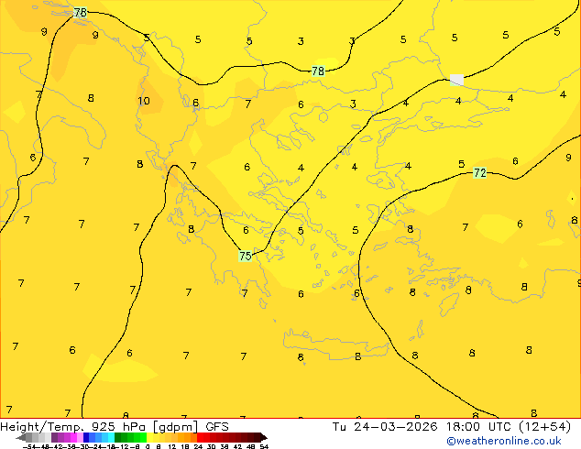Click the 75 contour height label
This screenshot has height=449, width=581.
246,256
